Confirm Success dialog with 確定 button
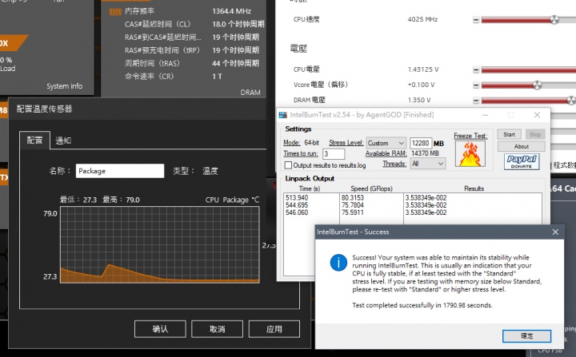576x357 pixels. click(x=526, y=335)
